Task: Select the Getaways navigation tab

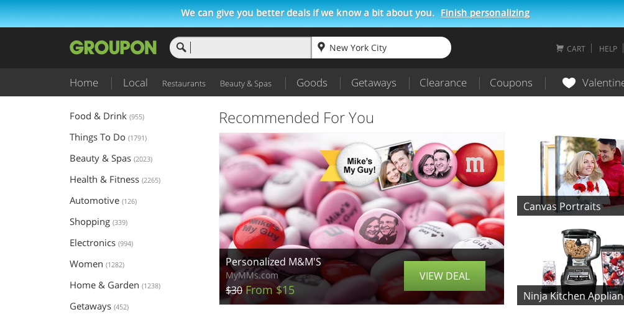Action: pos(374,83)
